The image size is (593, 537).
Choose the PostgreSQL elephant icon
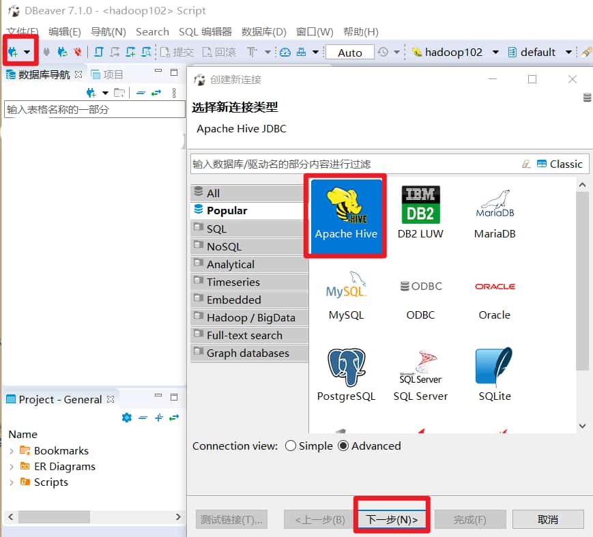point(346,375)
